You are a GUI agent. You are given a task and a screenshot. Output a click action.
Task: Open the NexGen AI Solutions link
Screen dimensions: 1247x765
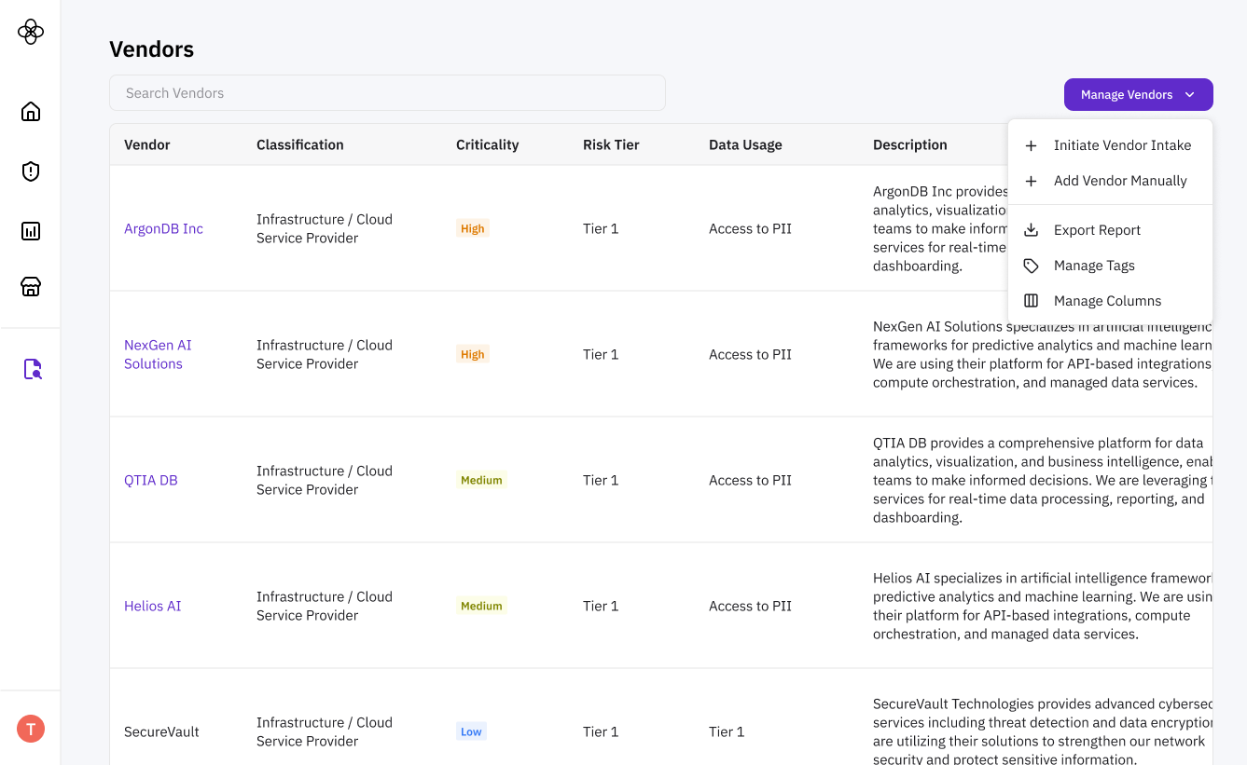[x=157, y=354]
